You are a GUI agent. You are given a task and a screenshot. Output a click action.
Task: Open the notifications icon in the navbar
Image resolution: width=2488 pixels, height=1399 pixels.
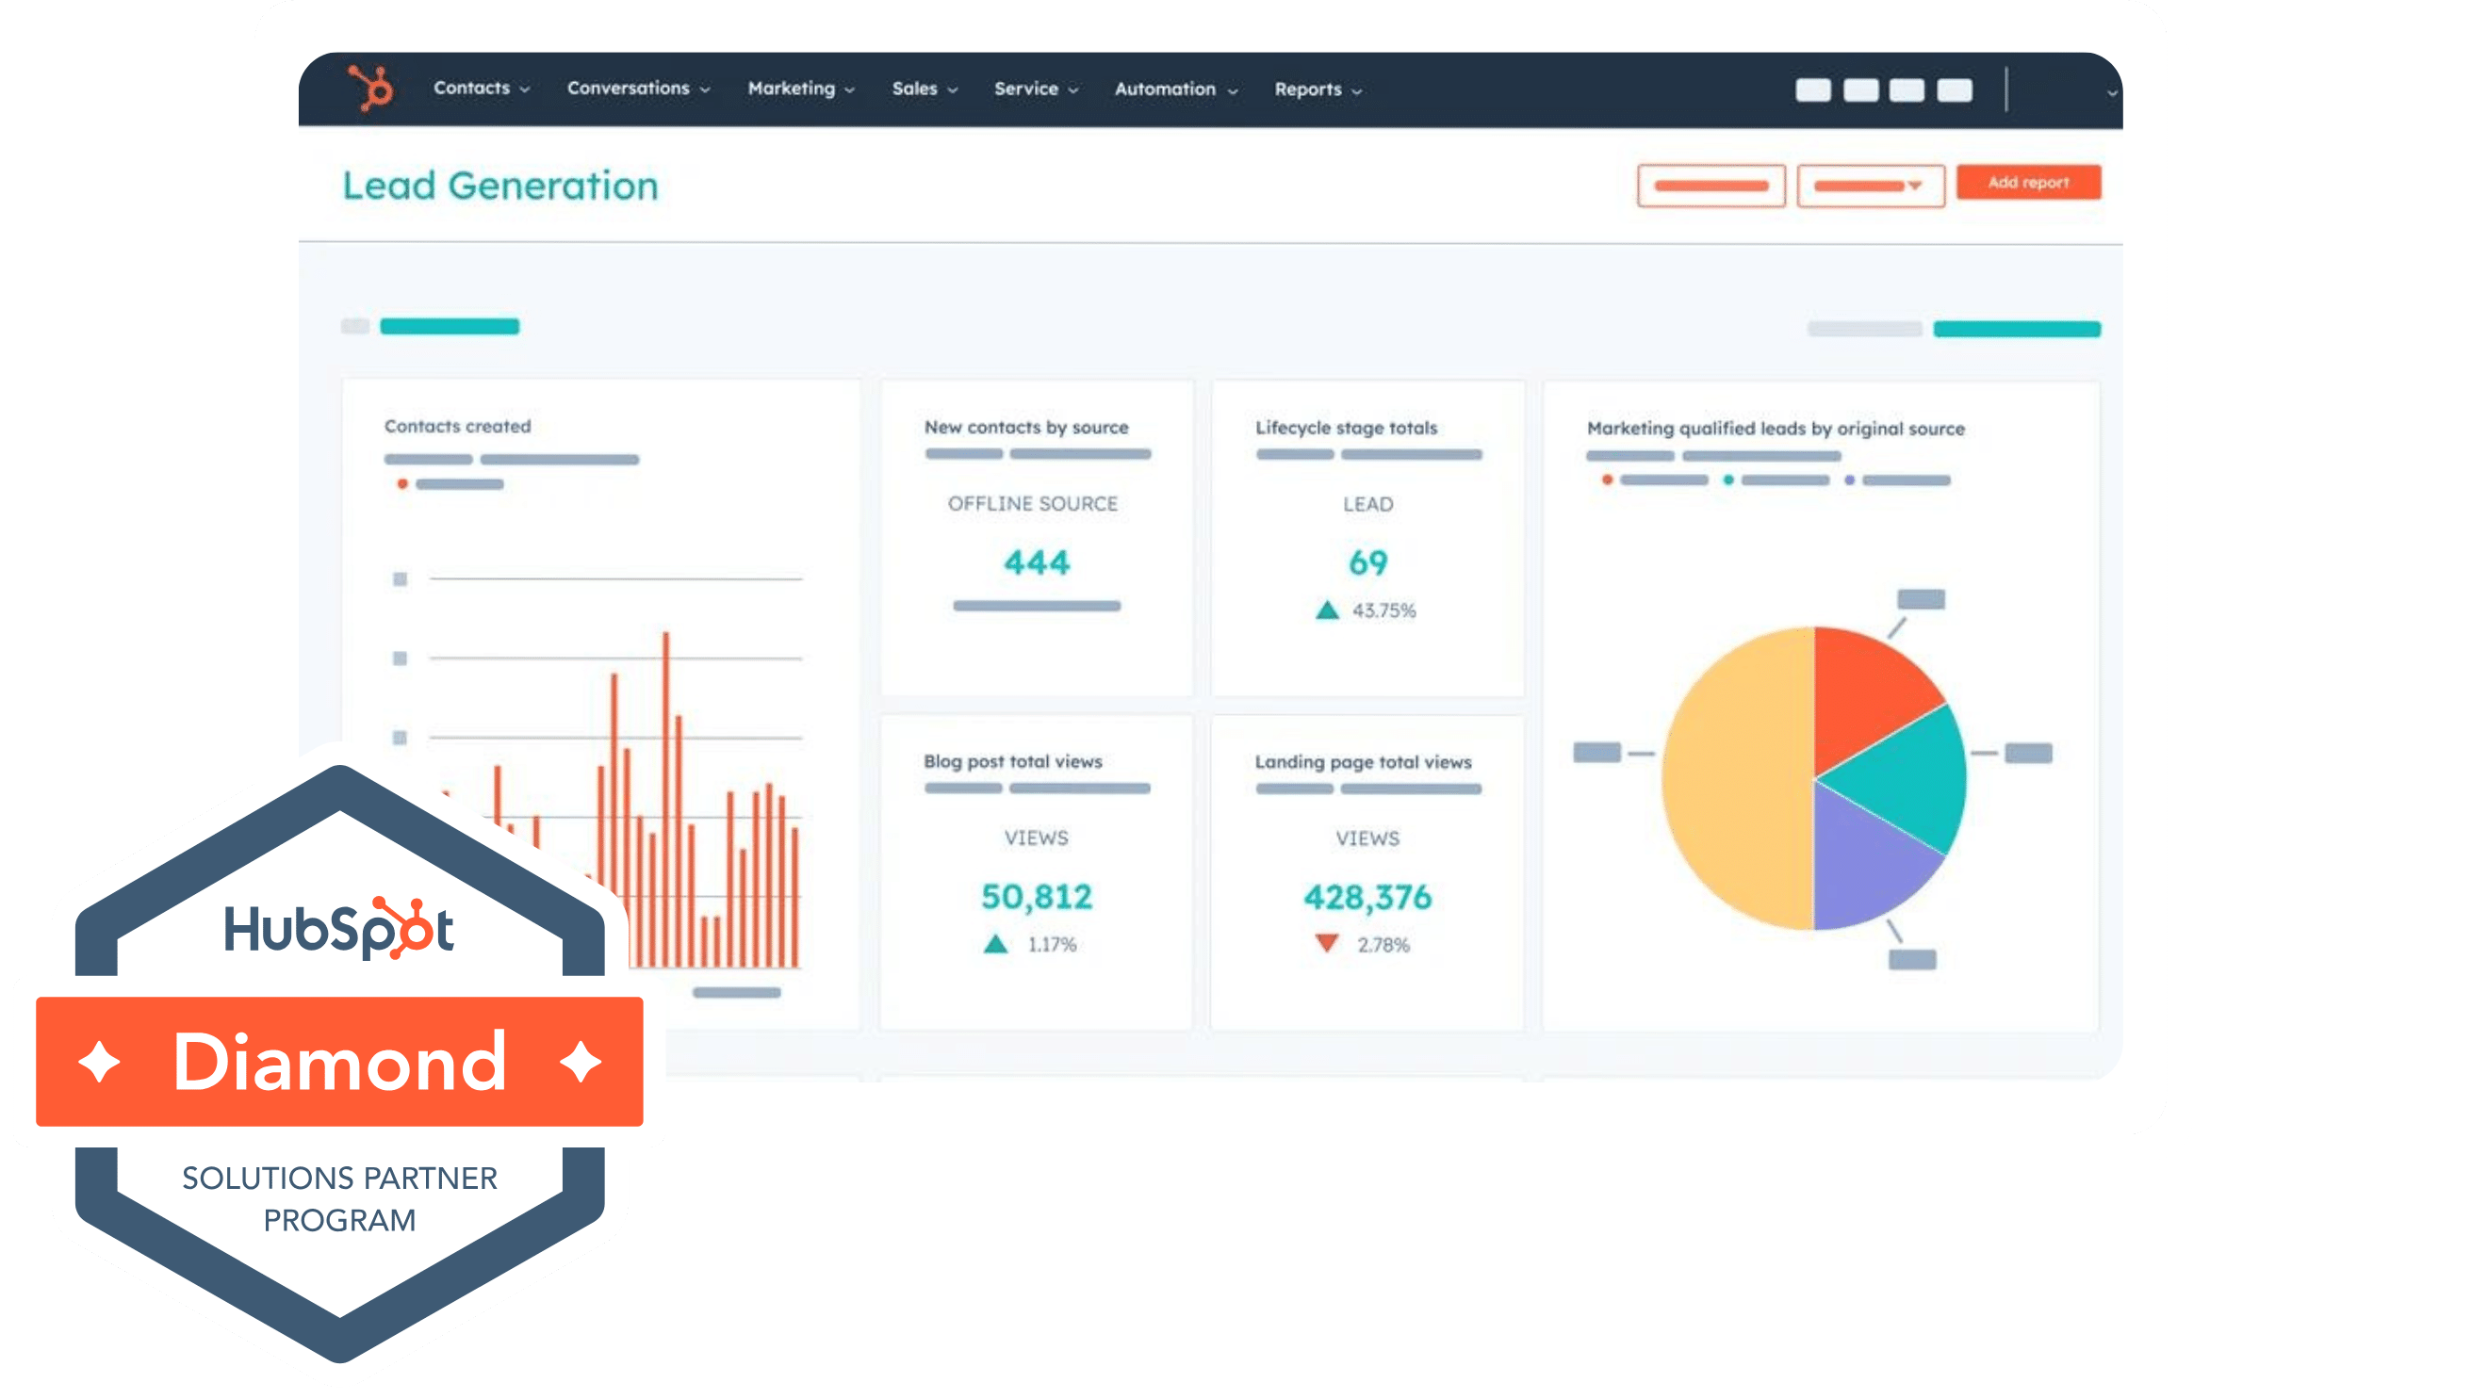(x=1907, y=90)
